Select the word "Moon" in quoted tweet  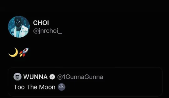pyautogui.click(x=47, y=87)
